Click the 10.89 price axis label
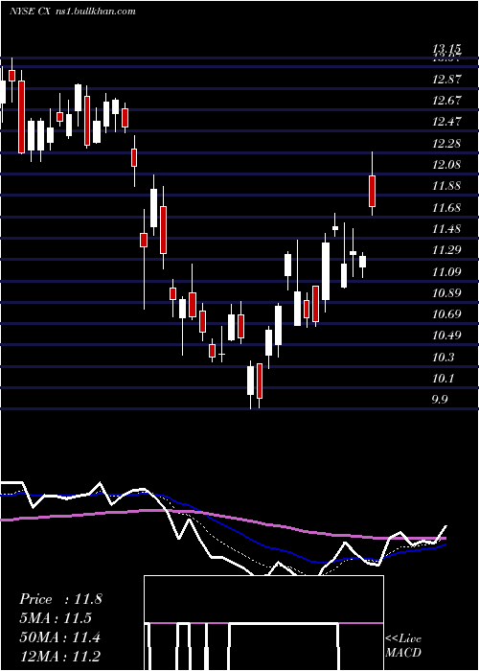 [x=447, y=293]
